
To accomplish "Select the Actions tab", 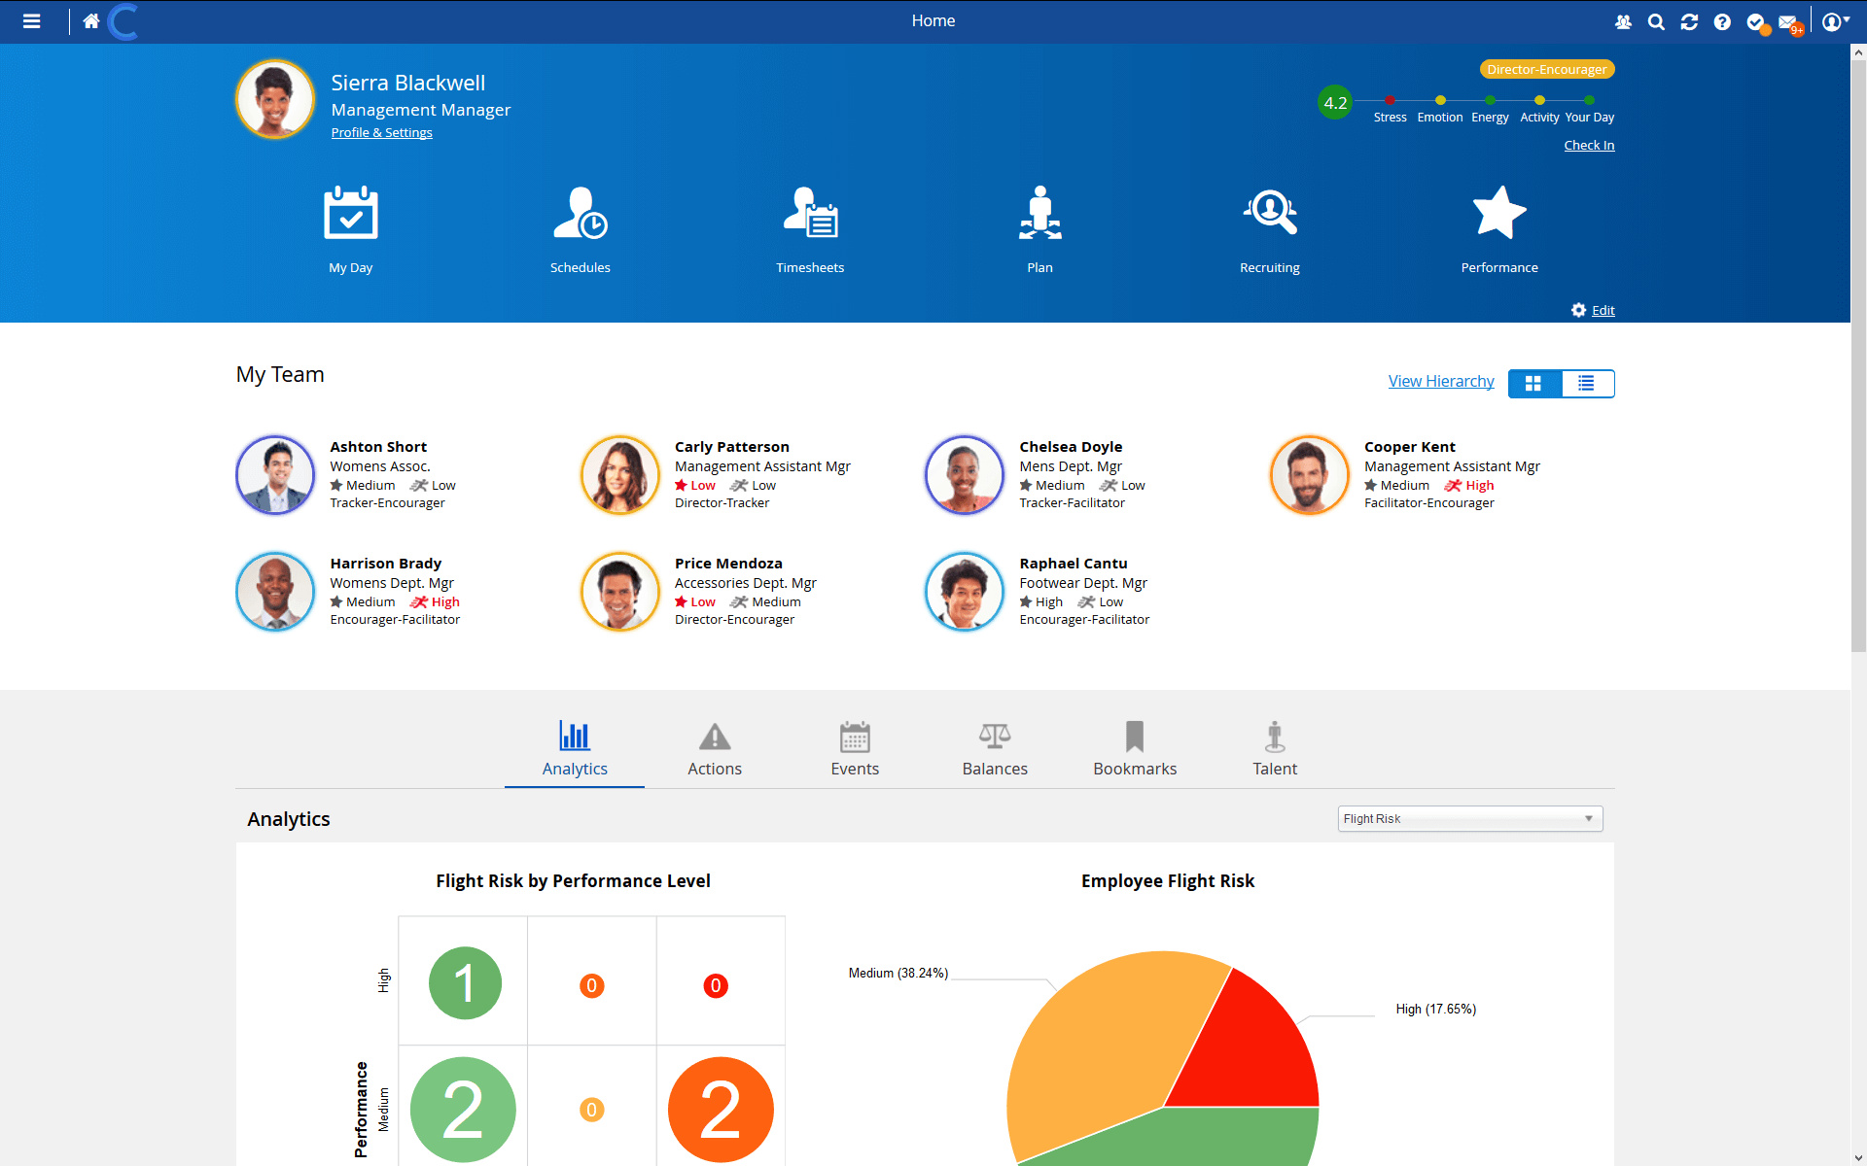I will point(714,749).
